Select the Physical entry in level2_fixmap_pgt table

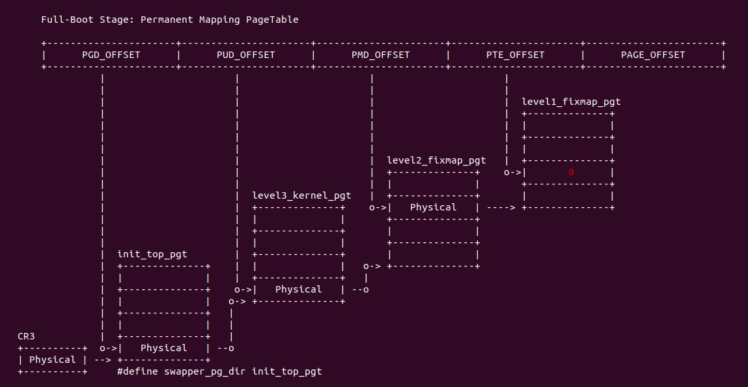click(433, 207)
